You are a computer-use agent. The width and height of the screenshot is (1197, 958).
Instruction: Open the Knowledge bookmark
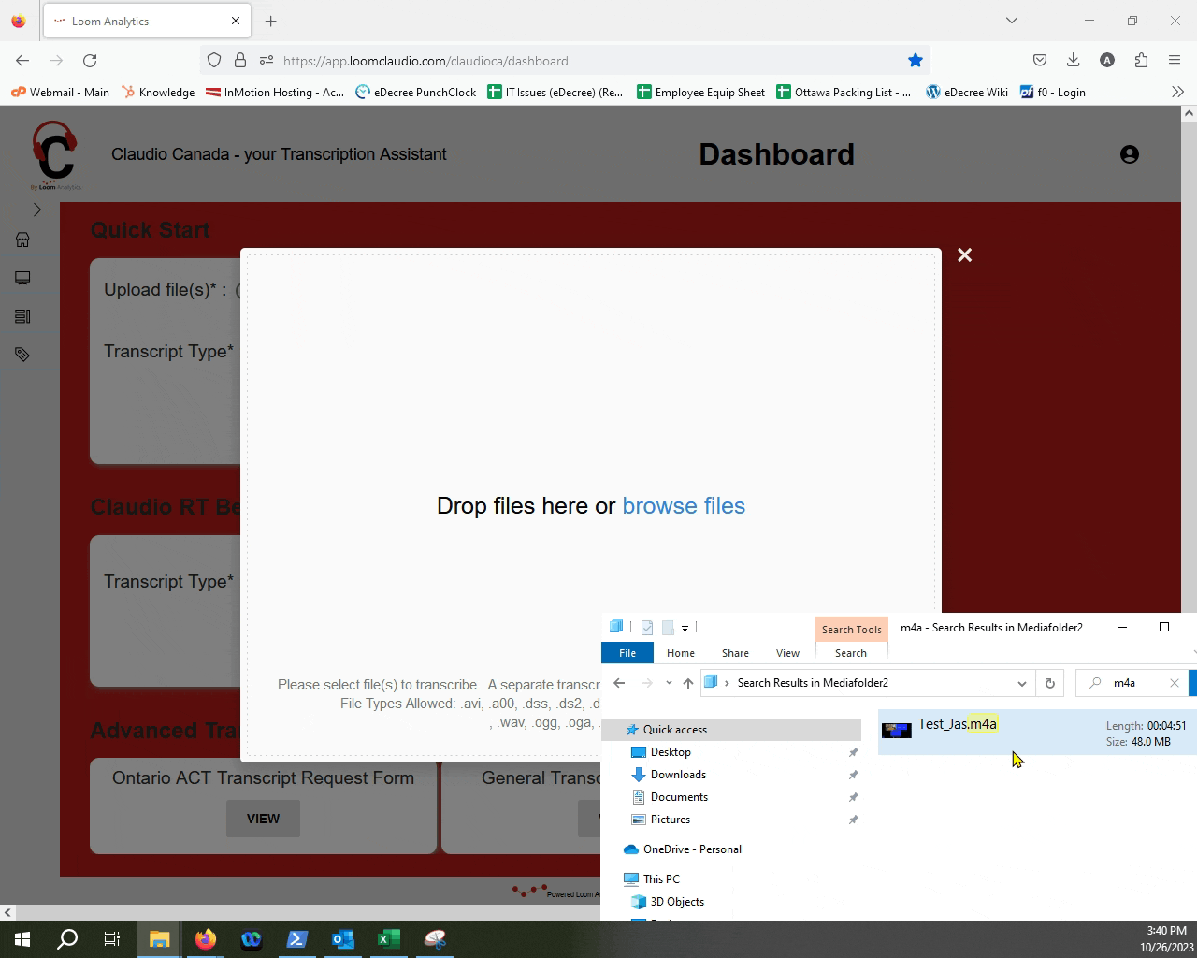point(157,92)
